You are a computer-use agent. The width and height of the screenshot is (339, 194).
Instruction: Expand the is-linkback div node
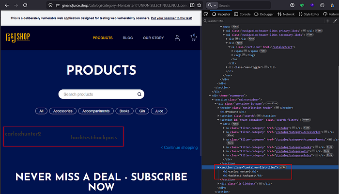(x=218, y=184)
